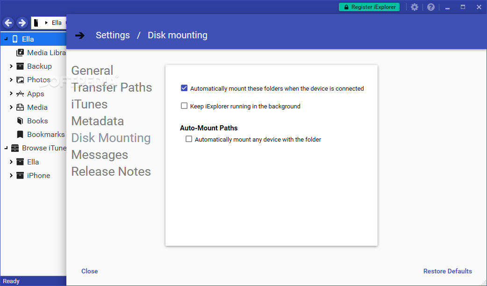Select Media Library in the sidebar
The width and height of the screenshot is (487, 286).
pos(46,52)
